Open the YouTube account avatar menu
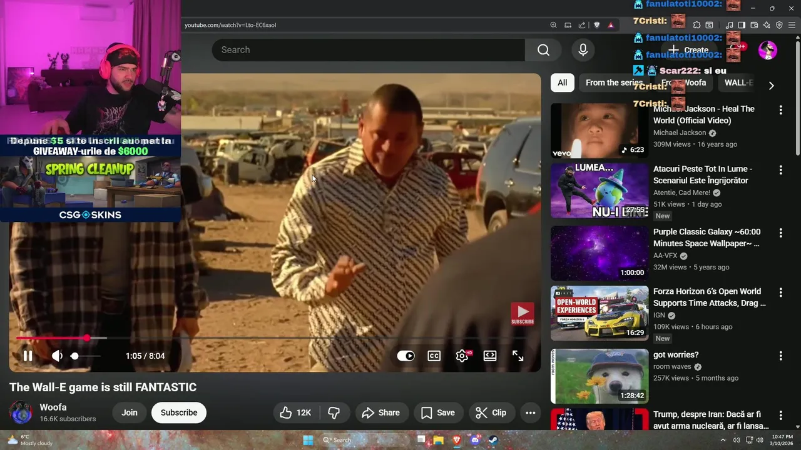 point(768,50)
